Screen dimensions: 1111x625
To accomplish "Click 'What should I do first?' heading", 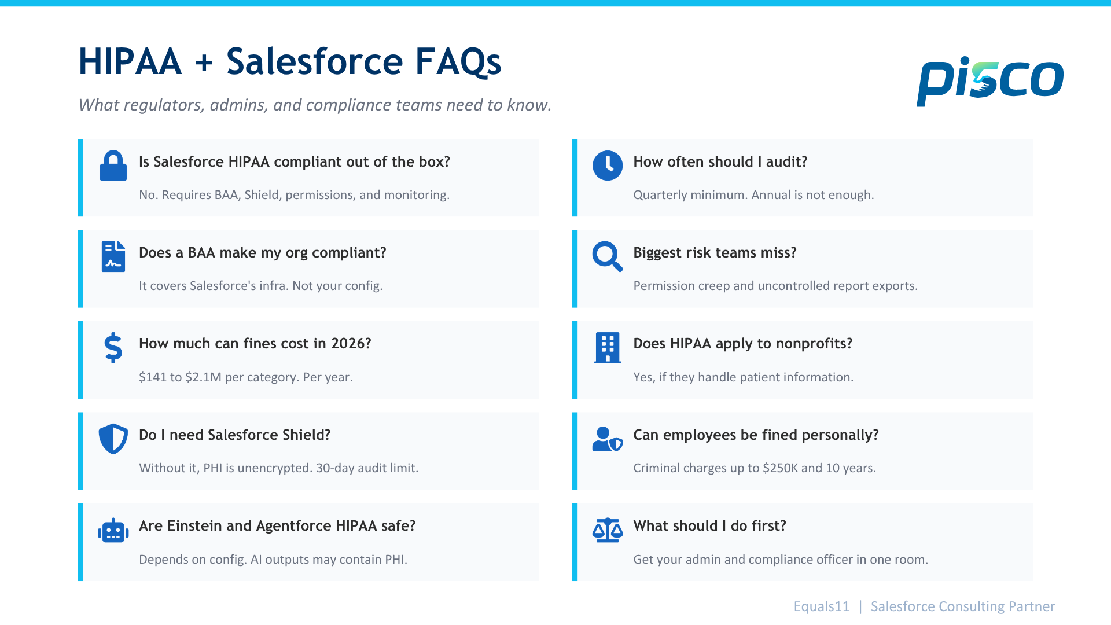I will (710, 525).
